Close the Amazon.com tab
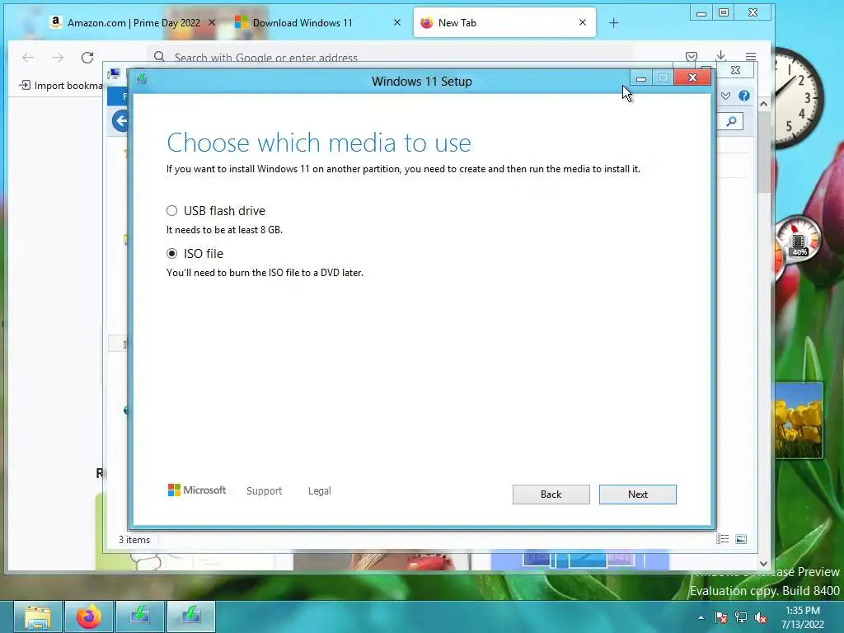844x633 pixels. tap(212, 22)
